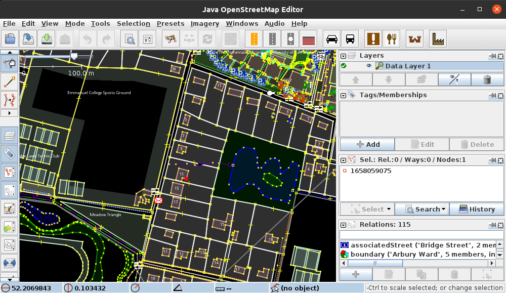This screenshot has width=506, height=293.
Task: Open the Windows menu
Action: [242, 24]
